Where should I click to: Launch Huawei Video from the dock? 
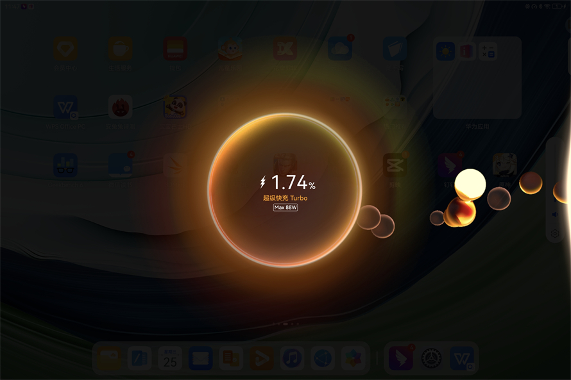[x=262, y=358]
